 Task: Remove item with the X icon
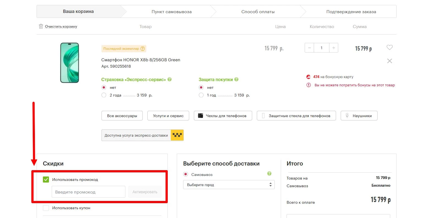click(389, 61)
